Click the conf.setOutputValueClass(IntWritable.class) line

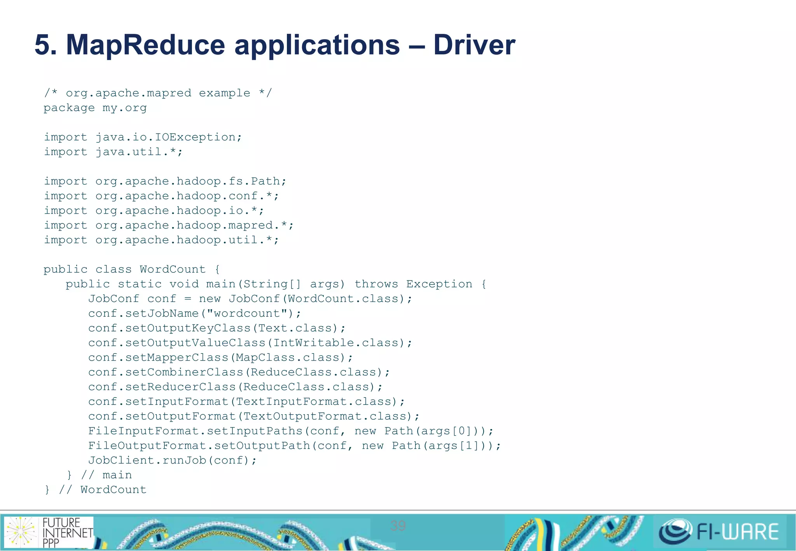[250, 343]
